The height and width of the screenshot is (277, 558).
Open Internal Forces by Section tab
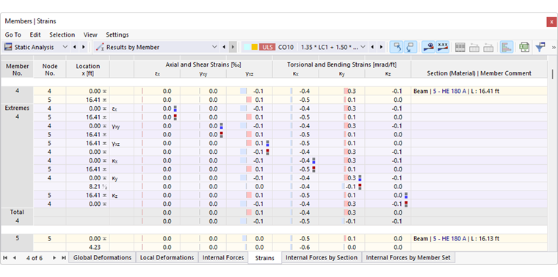322,257
